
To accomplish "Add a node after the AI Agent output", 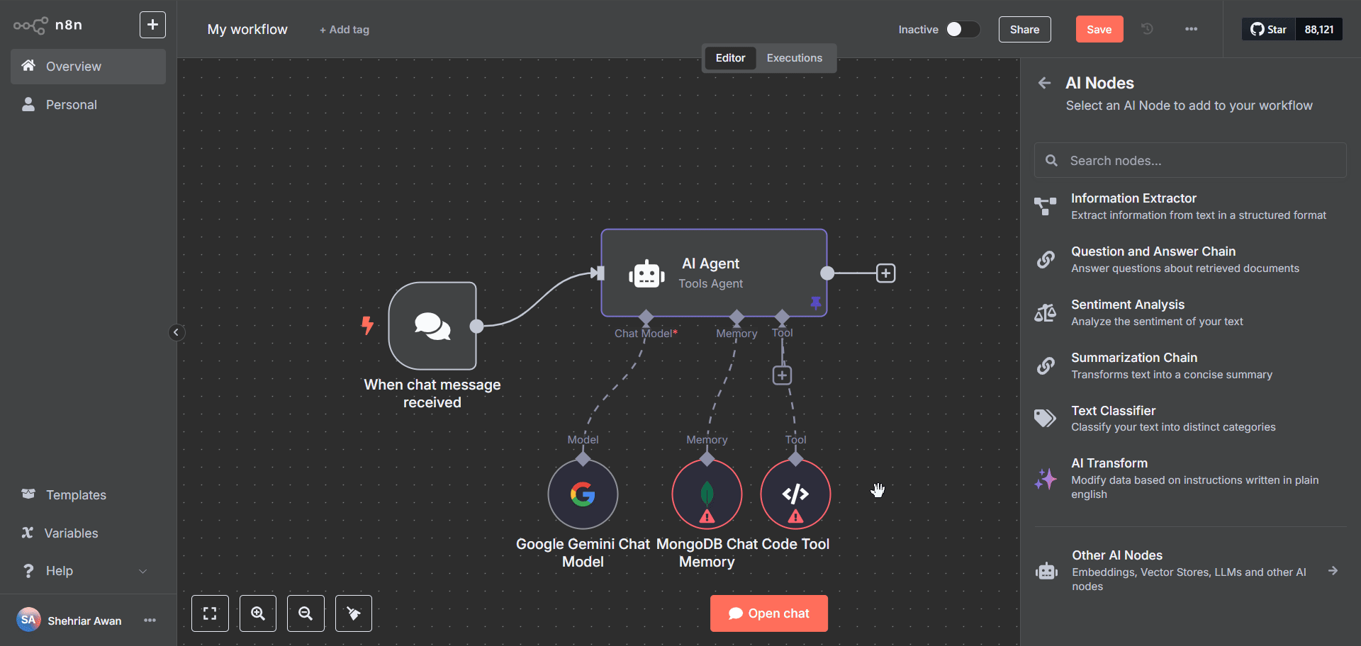I will [885, 273].
